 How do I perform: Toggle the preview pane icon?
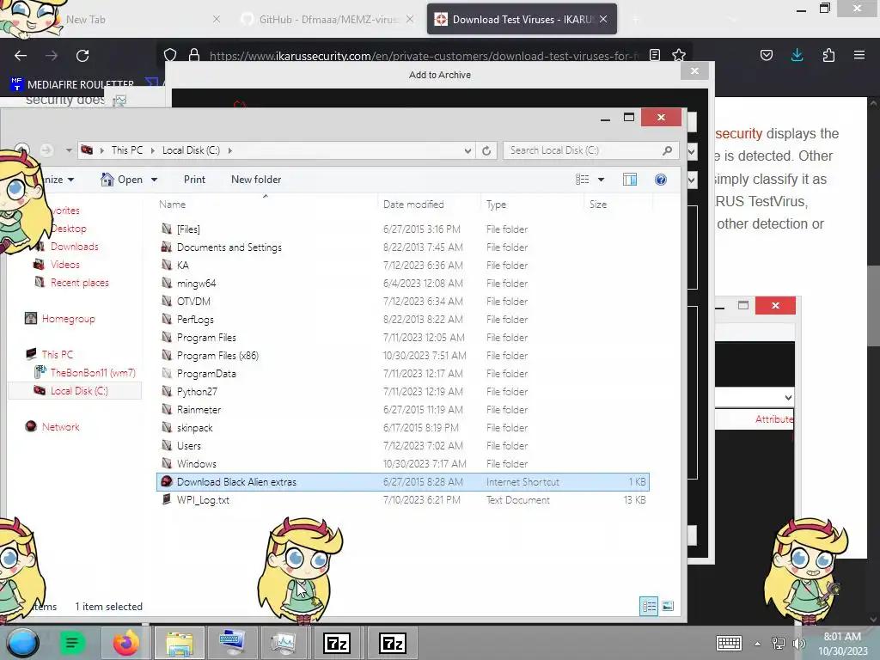click(630, 180)
